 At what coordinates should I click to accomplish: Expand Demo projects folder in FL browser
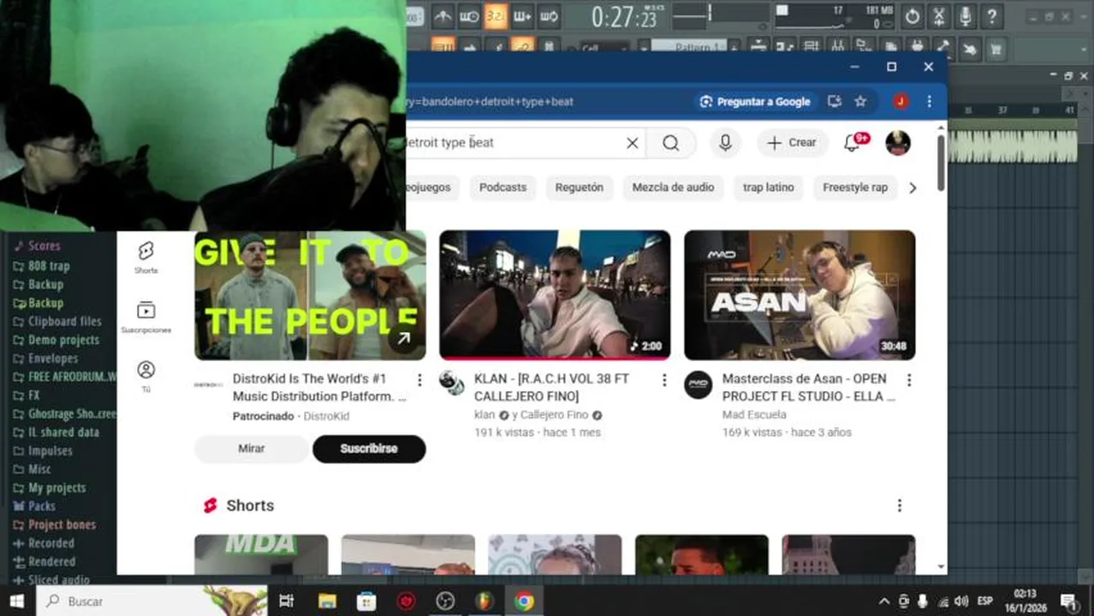[x=56, y=340]
